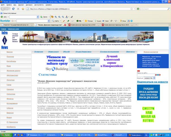Open the "Готовые исследования" navigation link
This screenshot has height=137, width=171.
(110, 52)
